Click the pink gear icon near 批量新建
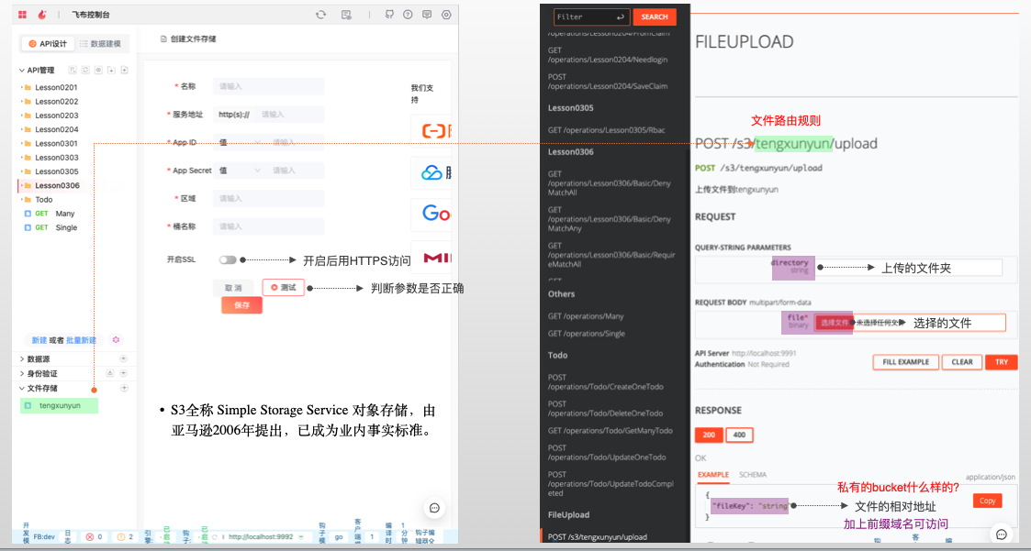 pos(116,340)
